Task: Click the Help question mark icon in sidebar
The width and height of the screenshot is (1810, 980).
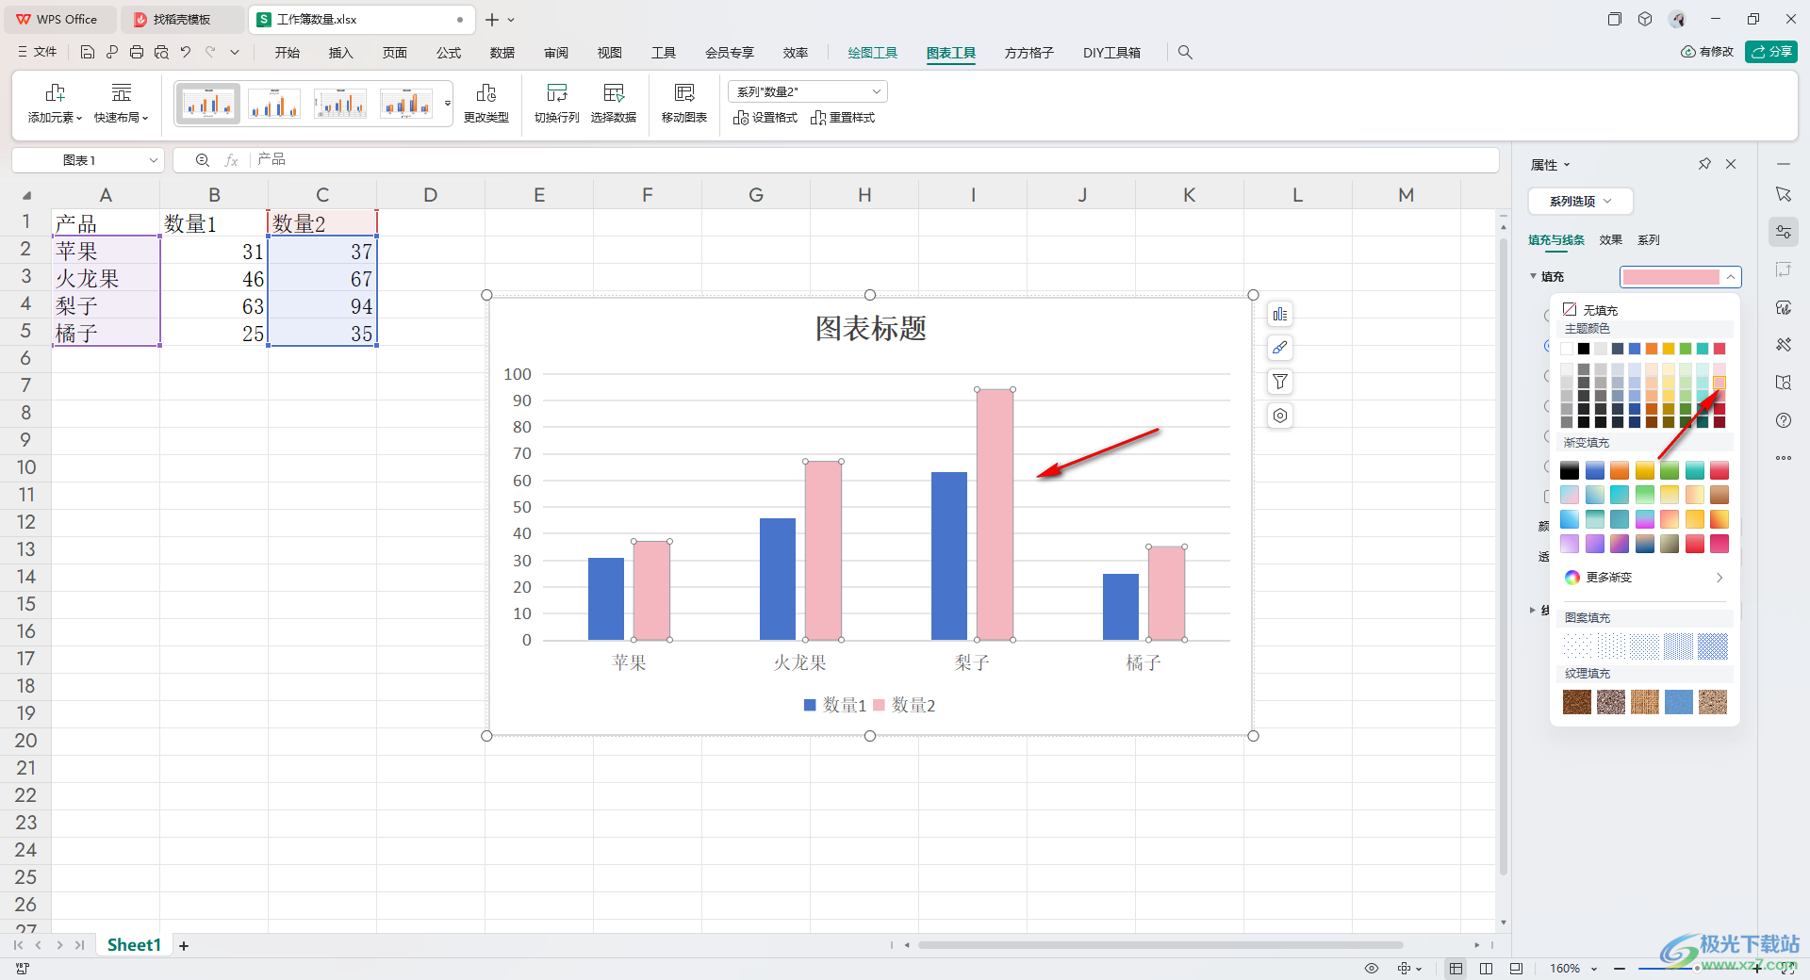Action: [x=1783, y=420]
